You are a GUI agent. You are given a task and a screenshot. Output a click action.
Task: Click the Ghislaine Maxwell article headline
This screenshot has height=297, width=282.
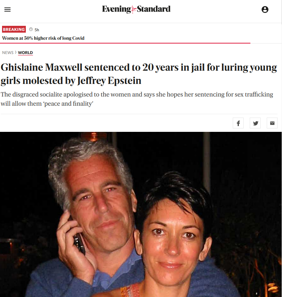[139, 74]
